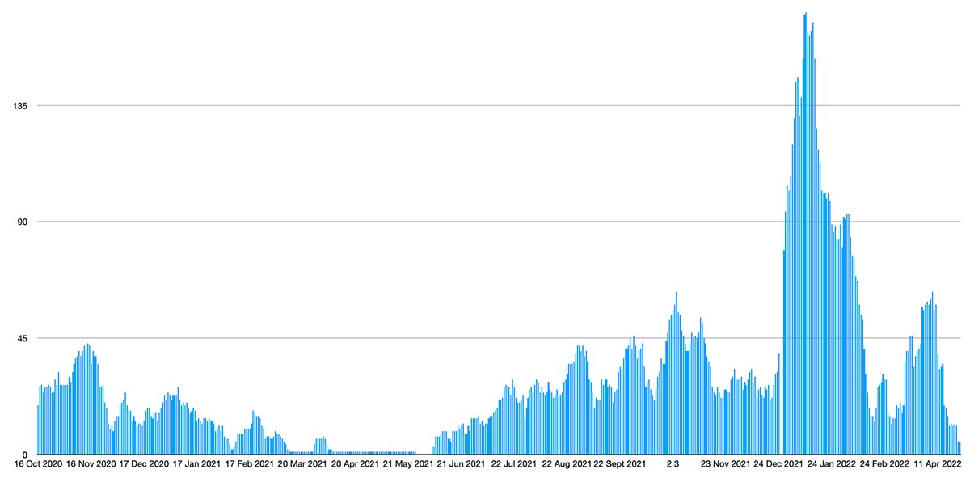Image resolution: width=970 pixels, height=478 pixels.
Task: Select the x-axis date 24 Feb 2022
Action: 884,464
